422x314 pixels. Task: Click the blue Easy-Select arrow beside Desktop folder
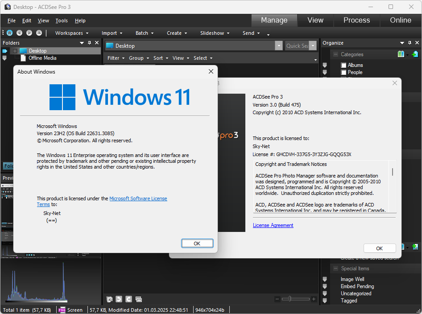pos(5,51)
